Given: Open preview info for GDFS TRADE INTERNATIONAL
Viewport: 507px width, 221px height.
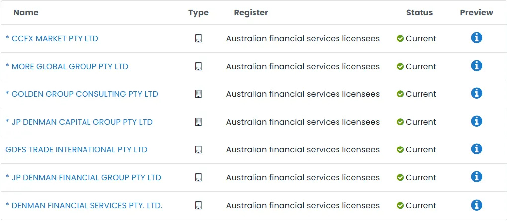Looking at the screenshot, I should click(x=476, y=149).
